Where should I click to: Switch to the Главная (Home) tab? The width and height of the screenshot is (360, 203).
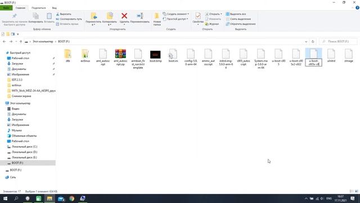20,8
